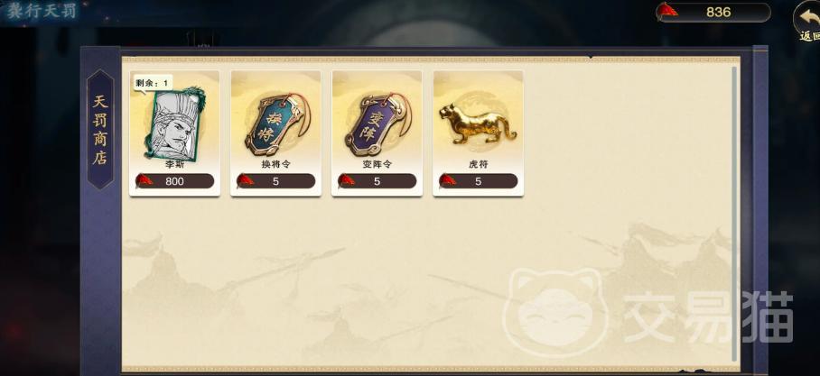Buy 虎符 for 5 flags
The height and width of the screenshot is (376, 820).
click(x=478, y=181)
